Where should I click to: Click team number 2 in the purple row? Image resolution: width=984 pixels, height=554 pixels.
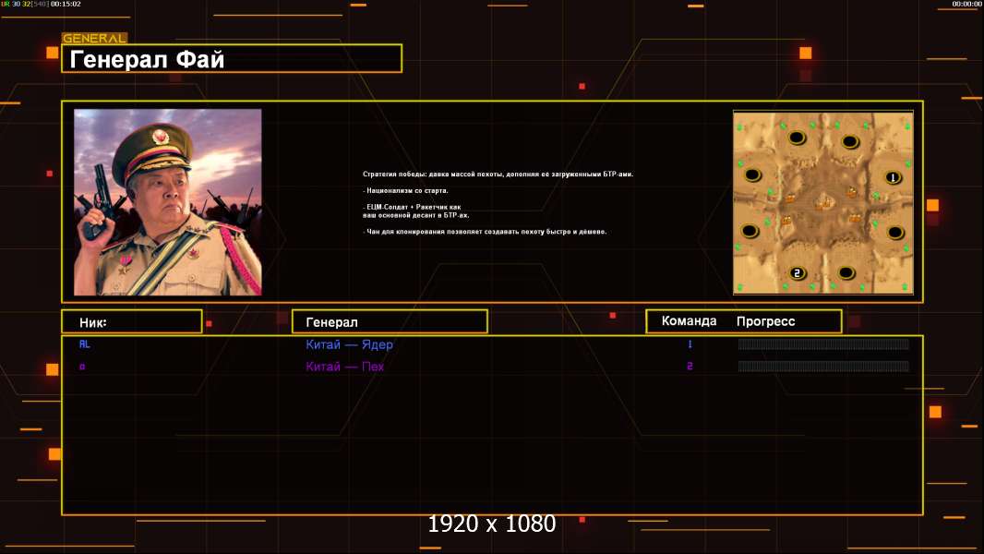pos(690,366)
